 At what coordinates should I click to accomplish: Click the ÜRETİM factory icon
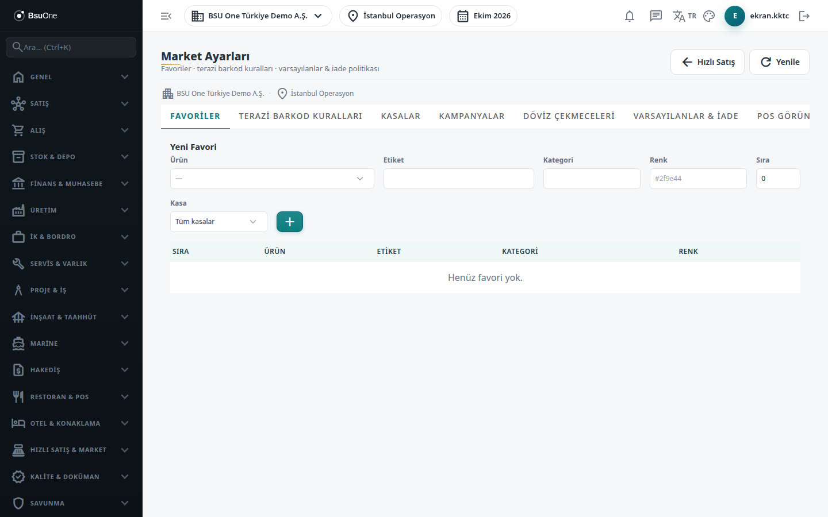pos(18,210)
